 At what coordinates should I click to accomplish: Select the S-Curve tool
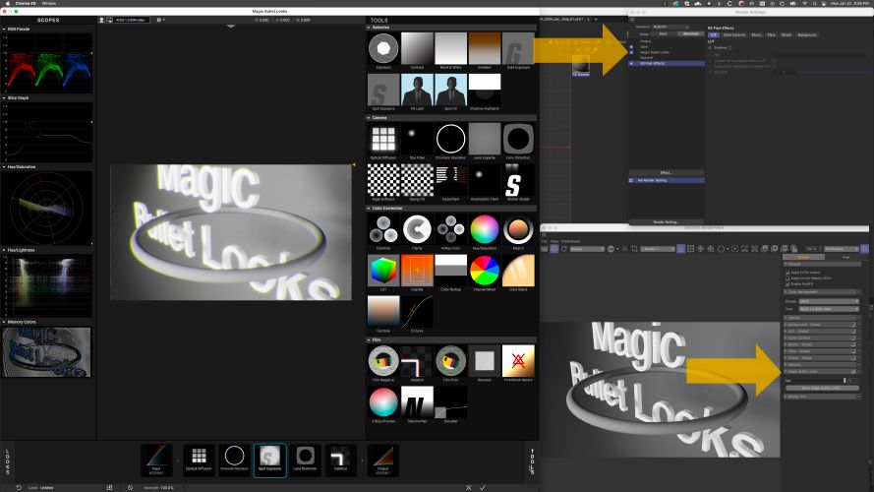pos(417,311)
